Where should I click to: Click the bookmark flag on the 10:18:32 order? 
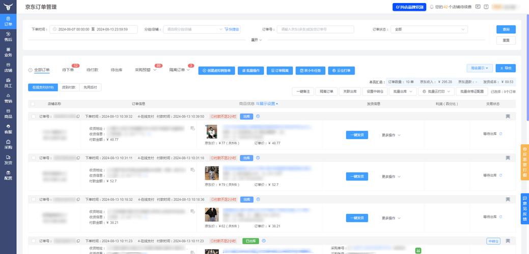(x=508, y=200)
